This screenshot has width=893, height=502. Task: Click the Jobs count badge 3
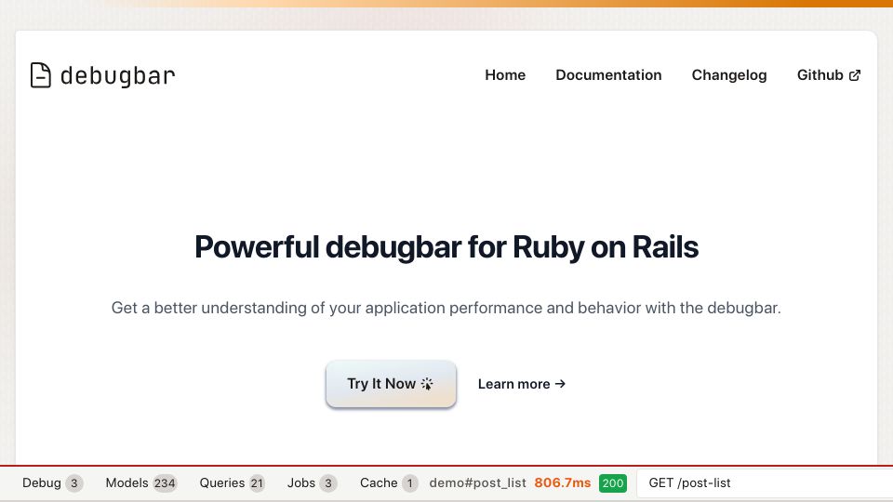pos(328,483)
